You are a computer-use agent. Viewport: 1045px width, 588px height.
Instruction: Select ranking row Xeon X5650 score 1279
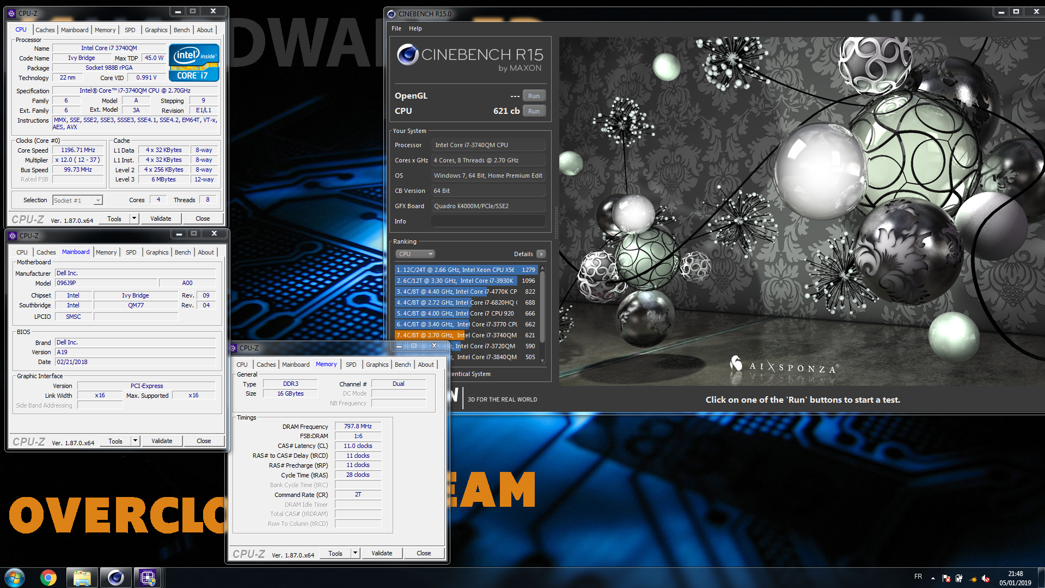(x=466, y=270)
